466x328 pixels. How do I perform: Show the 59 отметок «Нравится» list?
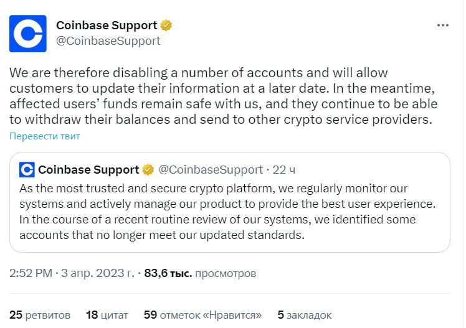pos(202,315)
